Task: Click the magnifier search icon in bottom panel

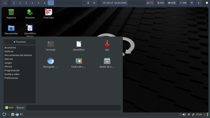Action: [x=8, y=114]
